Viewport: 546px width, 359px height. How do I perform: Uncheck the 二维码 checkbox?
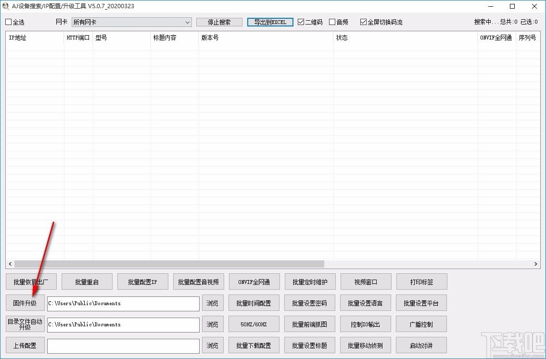point(301,22)
